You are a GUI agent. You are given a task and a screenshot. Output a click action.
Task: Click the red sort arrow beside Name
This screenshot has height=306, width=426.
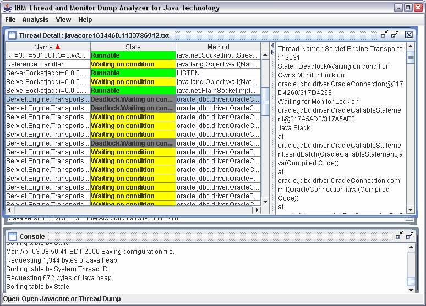(58, 47)
